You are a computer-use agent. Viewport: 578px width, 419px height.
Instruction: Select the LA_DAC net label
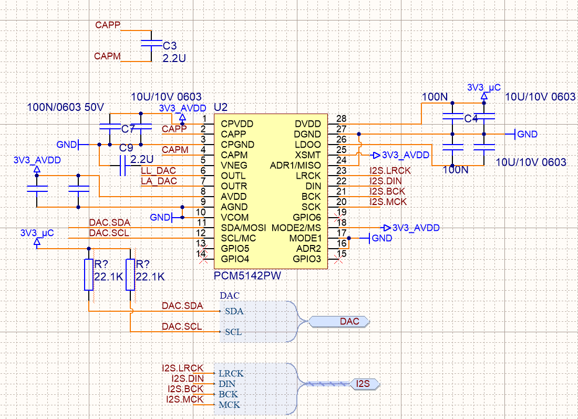click(159, 181)
